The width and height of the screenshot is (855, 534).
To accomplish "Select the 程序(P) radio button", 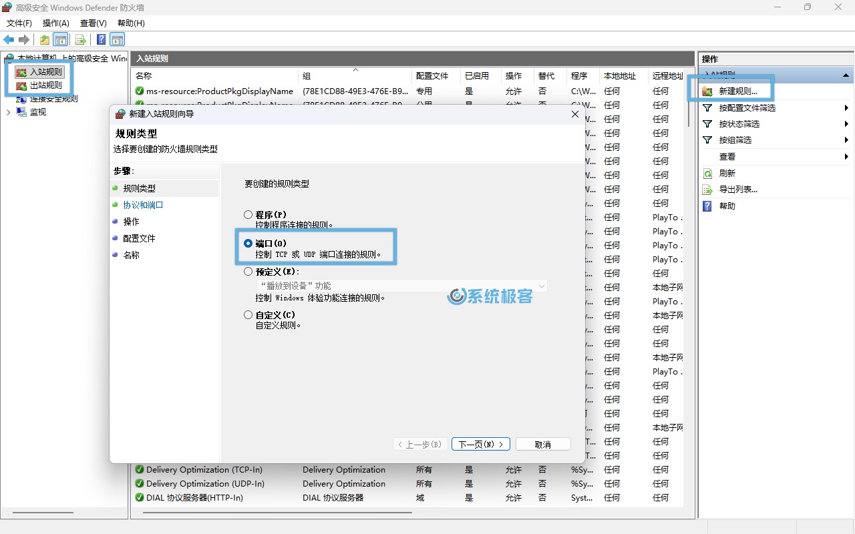I will (248, 215).
